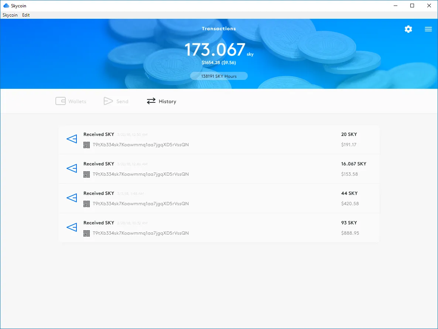Screen dimensions: 438x329
Task: Close the Skycoin window
Action: [x=429, y=6]
